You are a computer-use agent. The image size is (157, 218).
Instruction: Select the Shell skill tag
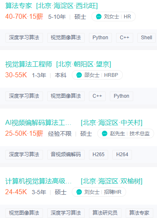pyautogui.click(x=147, y=38)
